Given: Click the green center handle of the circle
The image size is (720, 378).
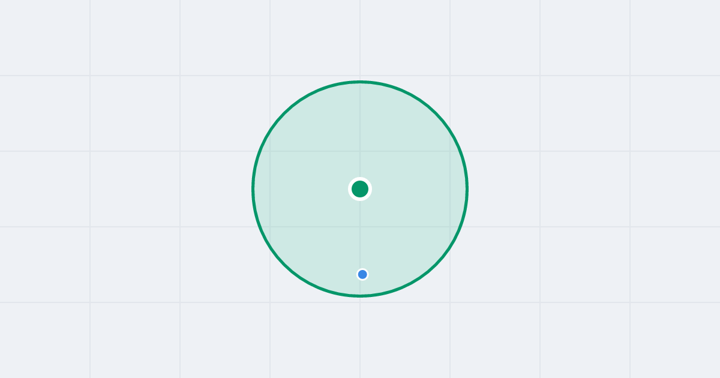Looking at the screenshot, I should click(x=360, y=189).
